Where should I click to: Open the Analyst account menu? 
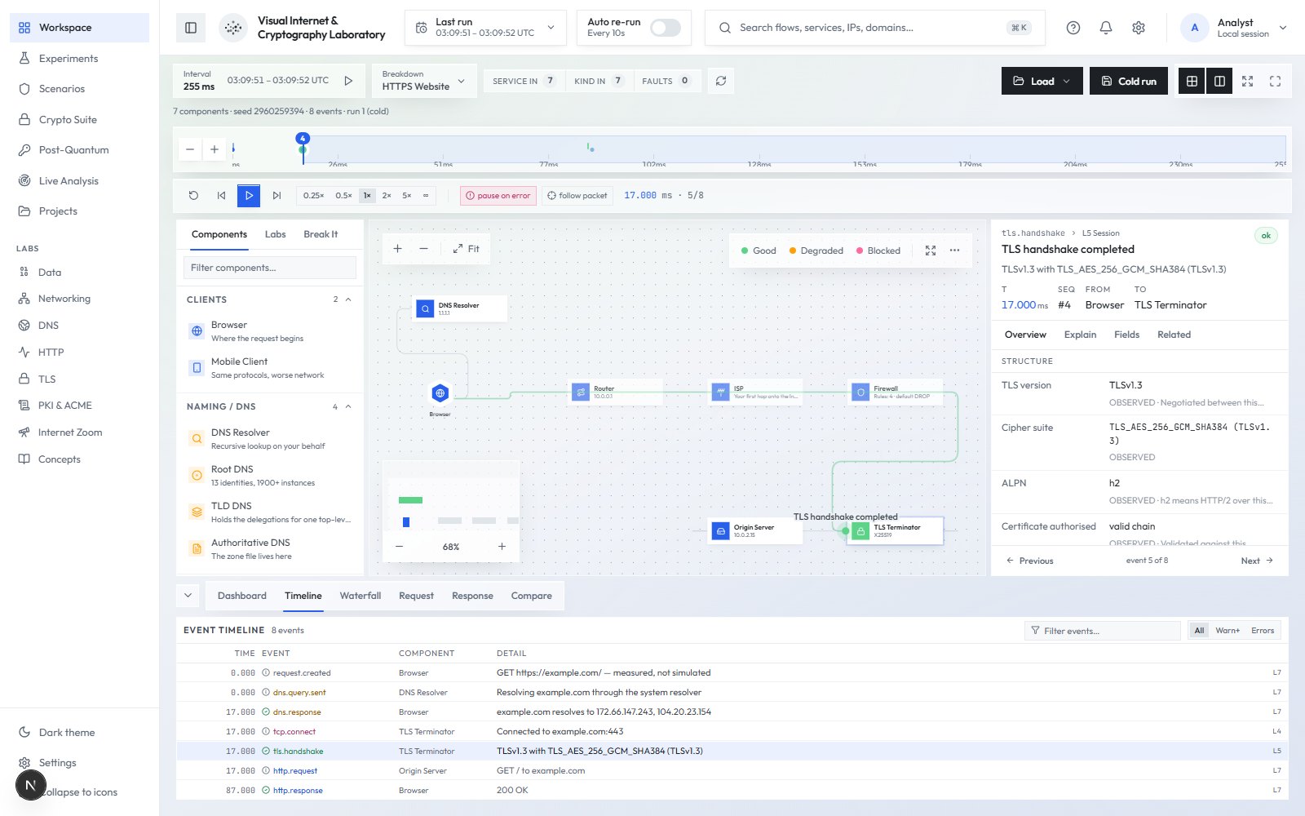click(x=1234, y=28)
